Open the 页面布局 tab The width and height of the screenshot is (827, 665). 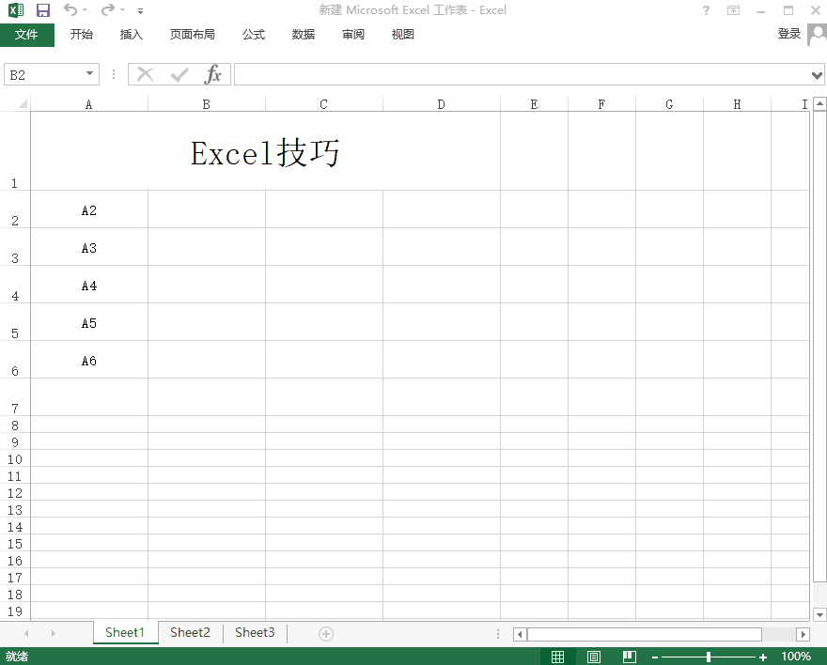(193, 35)
